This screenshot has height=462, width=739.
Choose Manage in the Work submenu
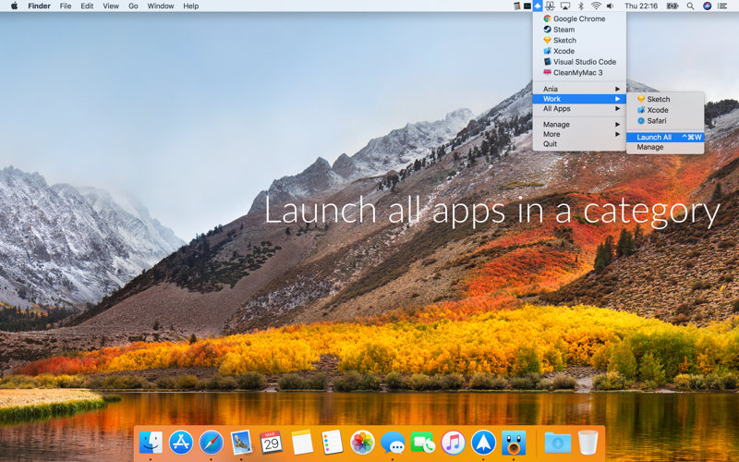pyautogui.click(x=665, y=147)
